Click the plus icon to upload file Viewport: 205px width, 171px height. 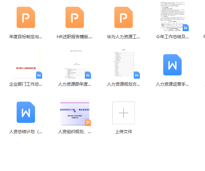point(124,113)
